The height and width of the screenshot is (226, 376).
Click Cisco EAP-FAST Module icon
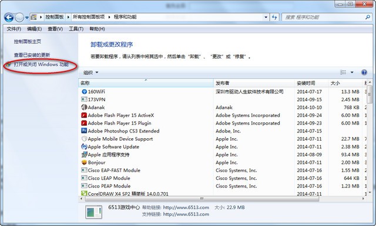pos(84,170)
